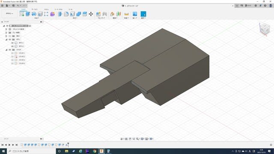Open the Modify panel dropdown
Image resolution: width=274 pixels, height=154 pixels.
coord(75,18)
